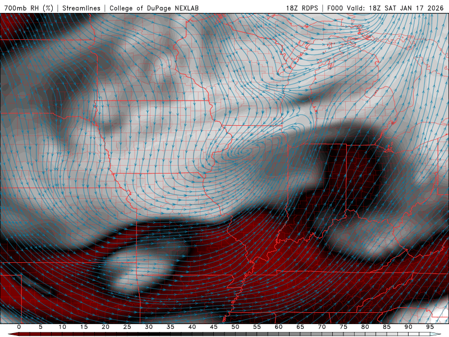Click the colorbar value 30
The image size is (449, 337).
(x=149, y=327)
